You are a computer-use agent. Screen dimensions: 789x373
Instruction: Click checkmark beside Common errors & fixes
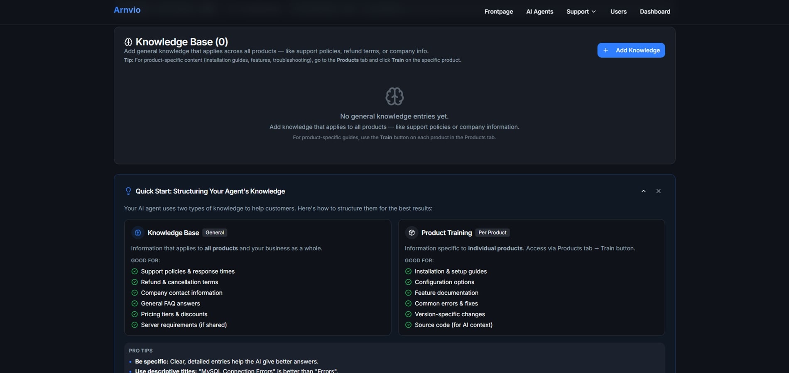pos(408,304)
